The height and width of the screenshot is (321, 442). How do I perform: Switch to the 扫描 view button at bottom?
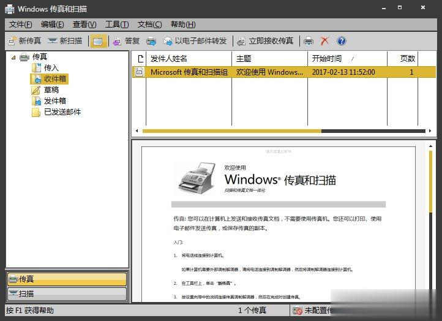[67, 294]
